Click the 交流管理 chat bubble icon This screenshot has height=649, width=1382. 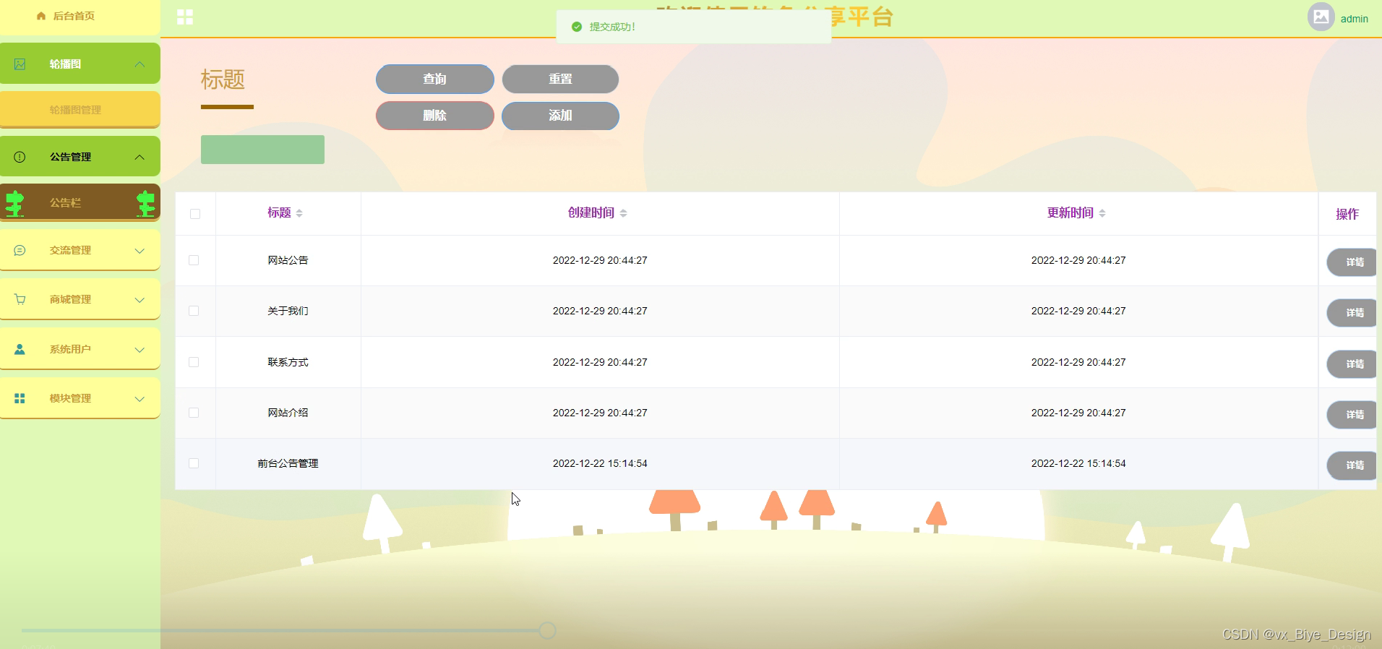(20, 250)
